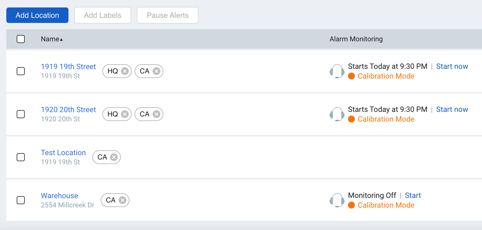Viewport: 482px width, 230px height.
Task: Remove CA label from Test Location
Action: point(114,157)
